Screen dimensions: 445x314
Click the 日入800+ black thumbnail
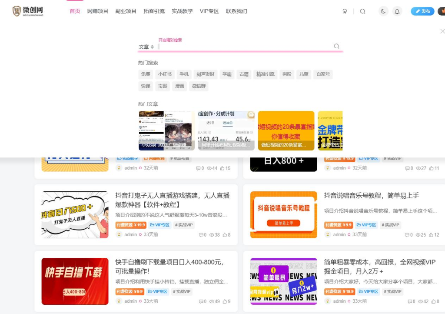(x=283, y=165)
